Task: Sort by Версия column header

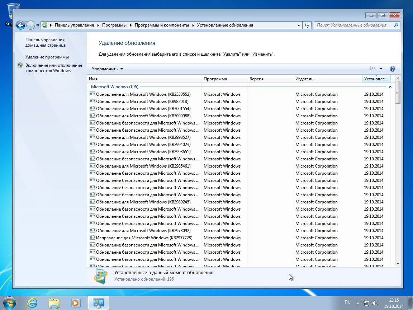Action: tap(270, 79)
